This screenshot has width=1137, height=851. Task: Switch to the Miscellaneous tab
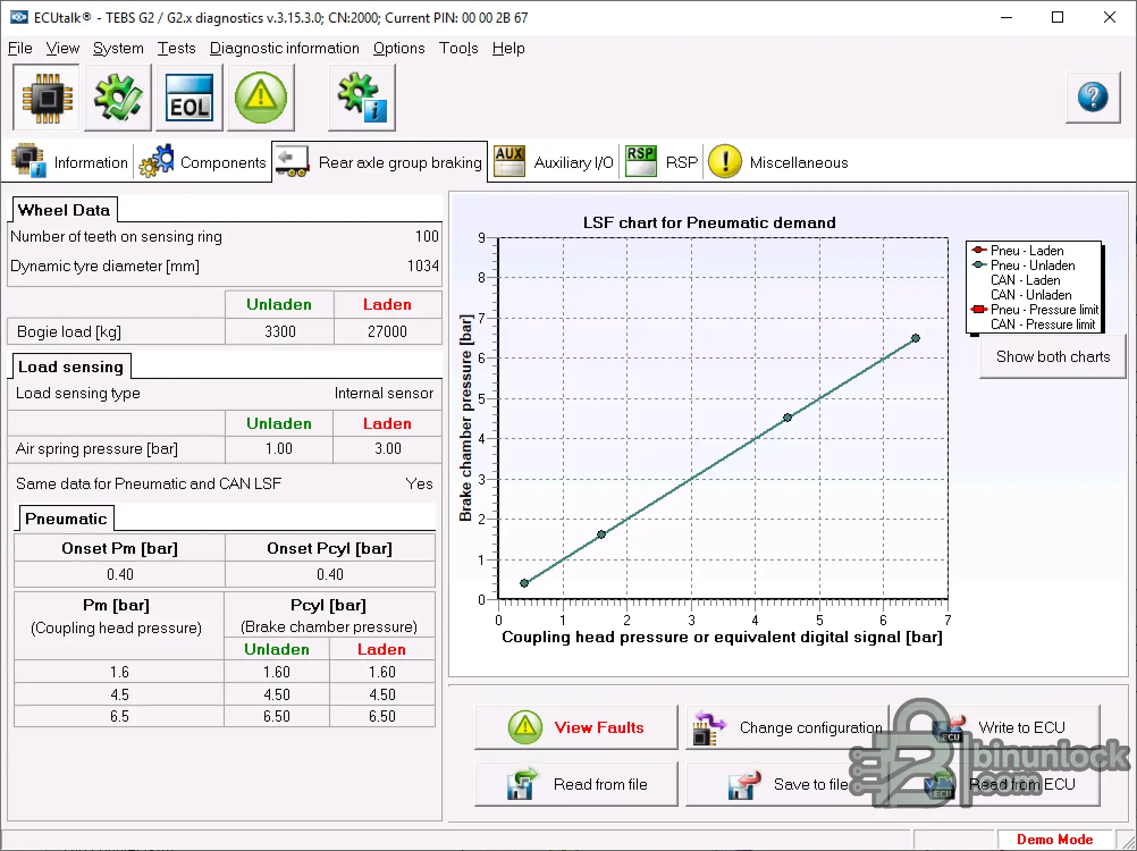point(778,162)
